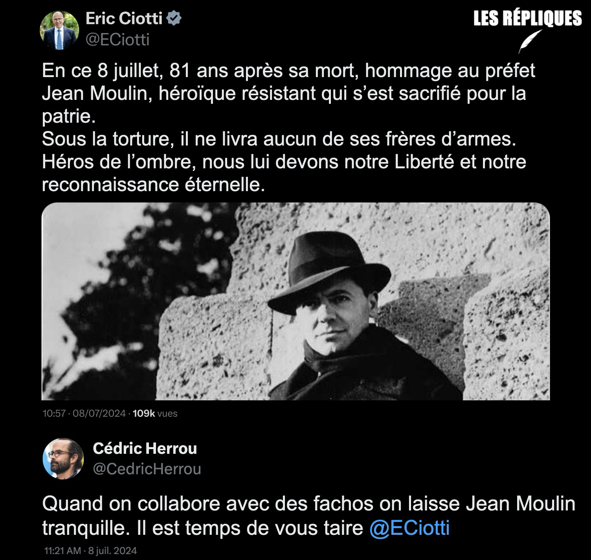Click the 11:21 AM · 8 juil. 2024 timestamp
The height and width of the screenshot is (560, 591).
pyautogui.click(x=91, y=551)
